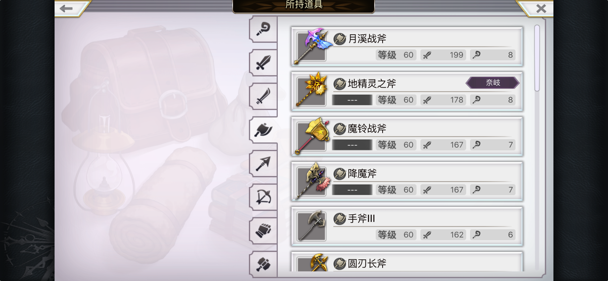Open the hammer weapon category tab

[263, 264]
